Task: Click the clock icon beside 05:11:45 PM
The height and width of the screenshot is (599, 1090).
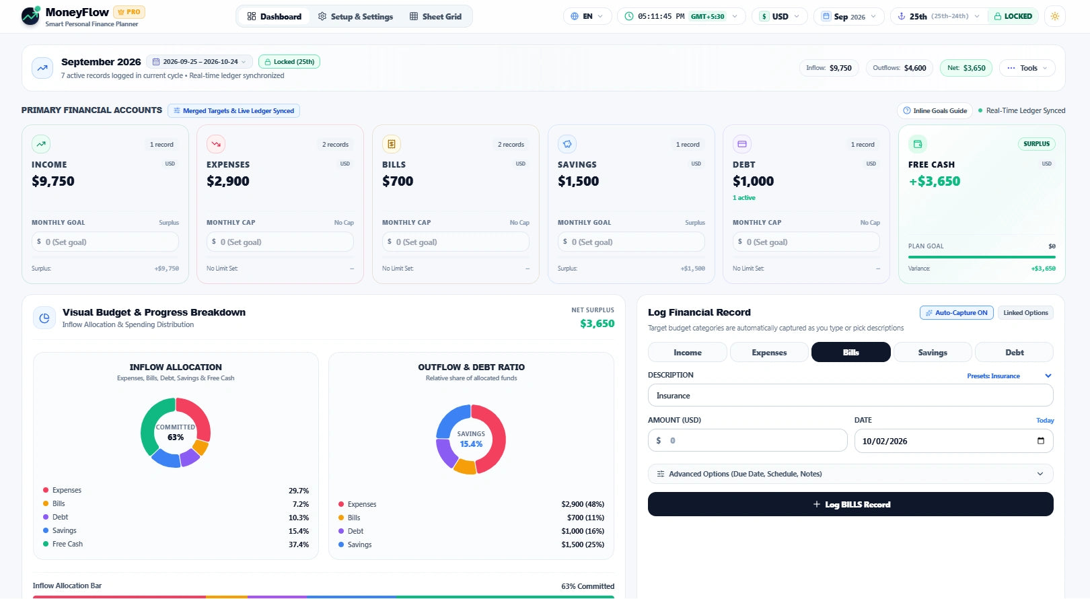Action: (629, 16)
